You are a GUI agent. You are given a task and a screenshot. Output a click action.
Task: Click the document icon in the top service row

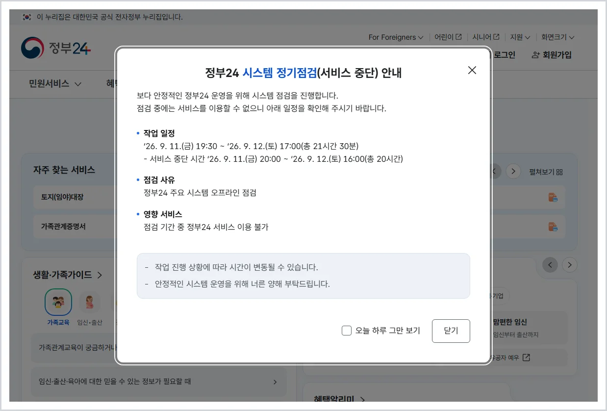553,197
